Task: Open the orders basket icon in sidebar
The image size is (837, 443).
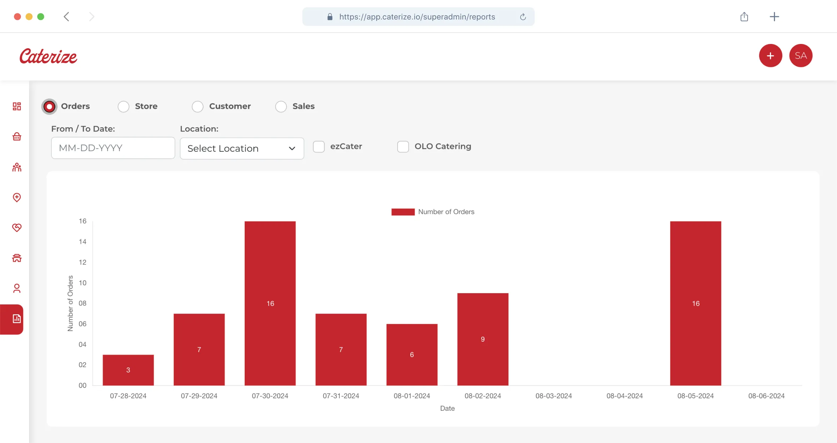Action: [x=17, y=136]
